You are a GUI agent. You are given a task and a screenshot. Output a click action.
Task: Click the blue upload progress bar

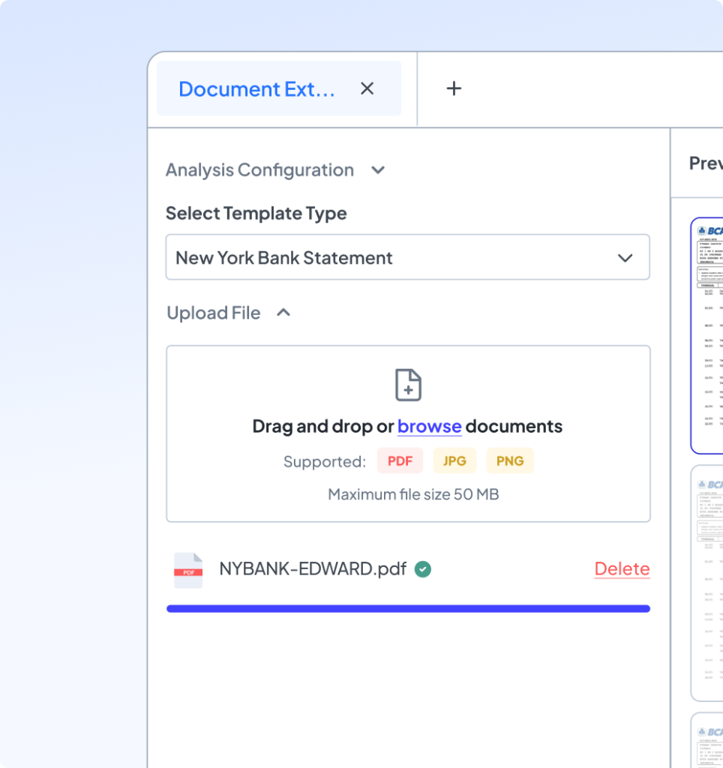coord(408,609)
